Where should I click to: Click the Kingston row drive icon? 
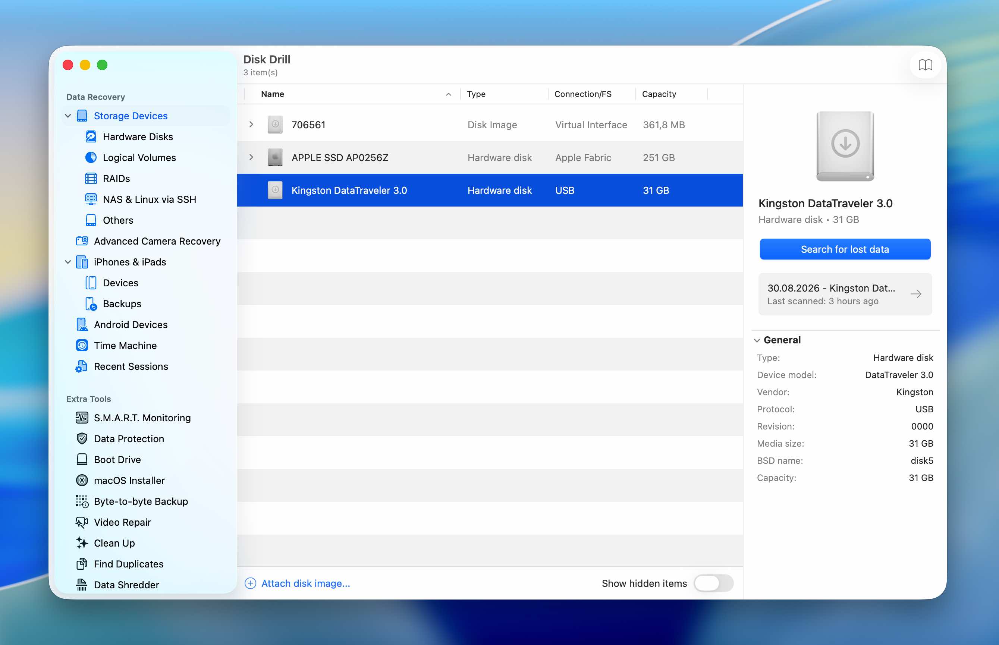point(275,190)
